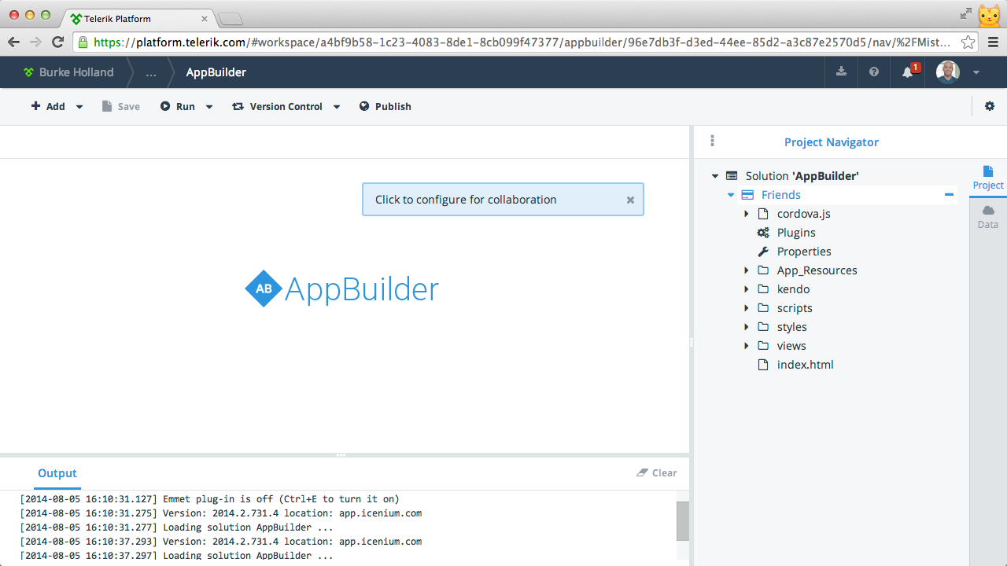This screenshot has width=1007, height=566.
Task: Expand the '...' breadcrumb item
Action: point(151,72)
